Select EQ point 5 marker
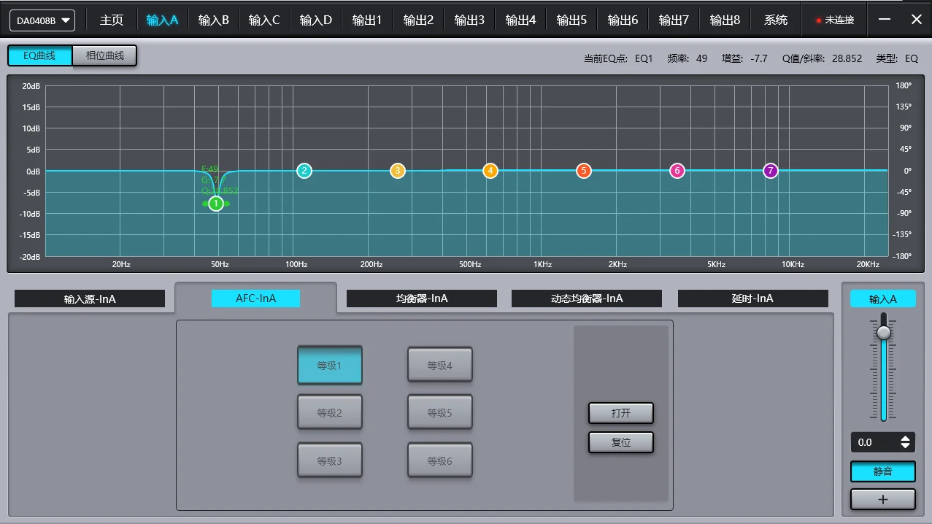This screenshot has height=524, width=932. (583, 170)
